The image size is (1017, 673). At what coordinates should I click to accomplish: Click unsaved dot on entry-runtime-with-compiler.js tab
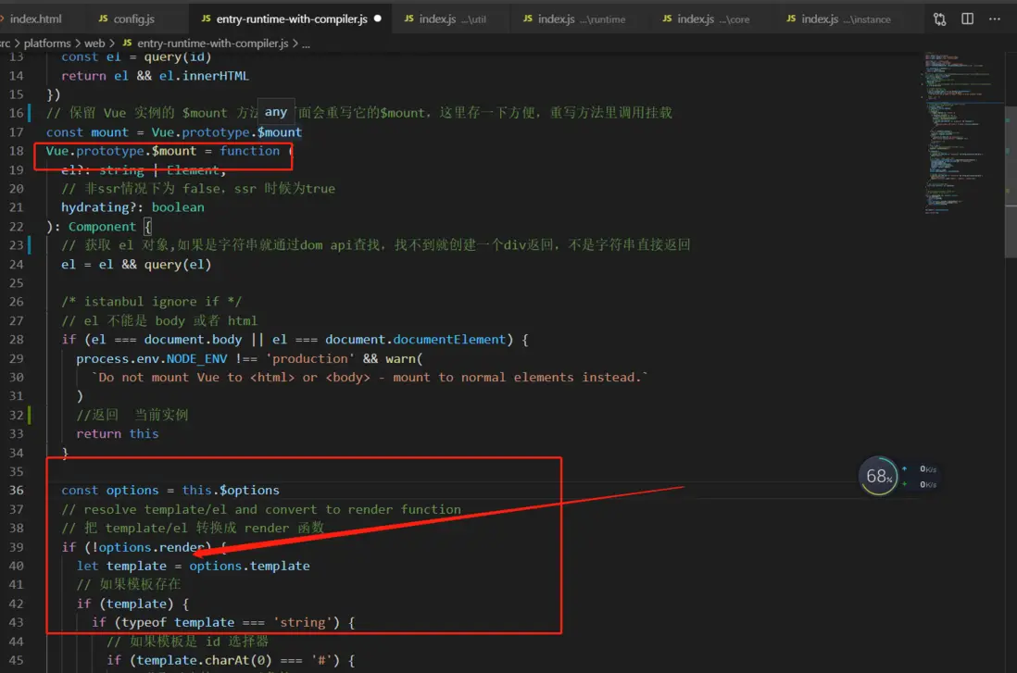[x=378, y=19]
